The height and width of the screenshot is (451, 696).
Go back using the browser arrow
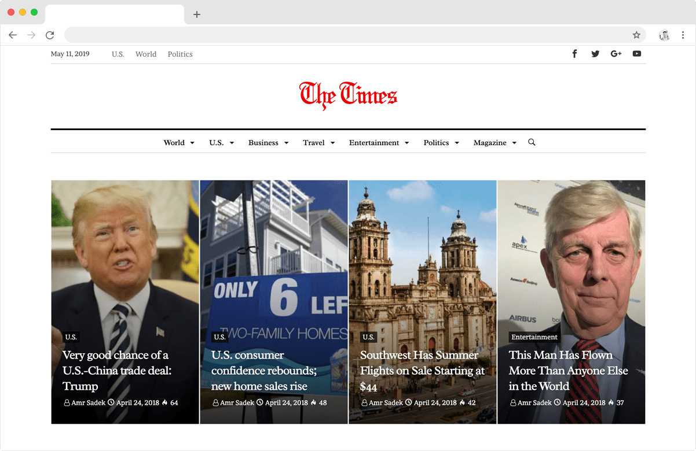[x=13, y=35]
